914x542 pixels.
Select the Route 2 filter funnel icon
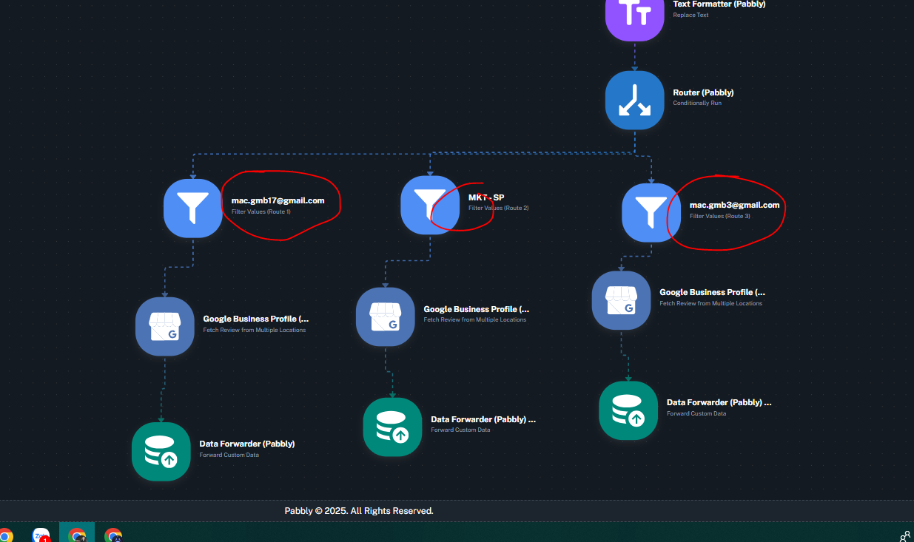point(429,204)
